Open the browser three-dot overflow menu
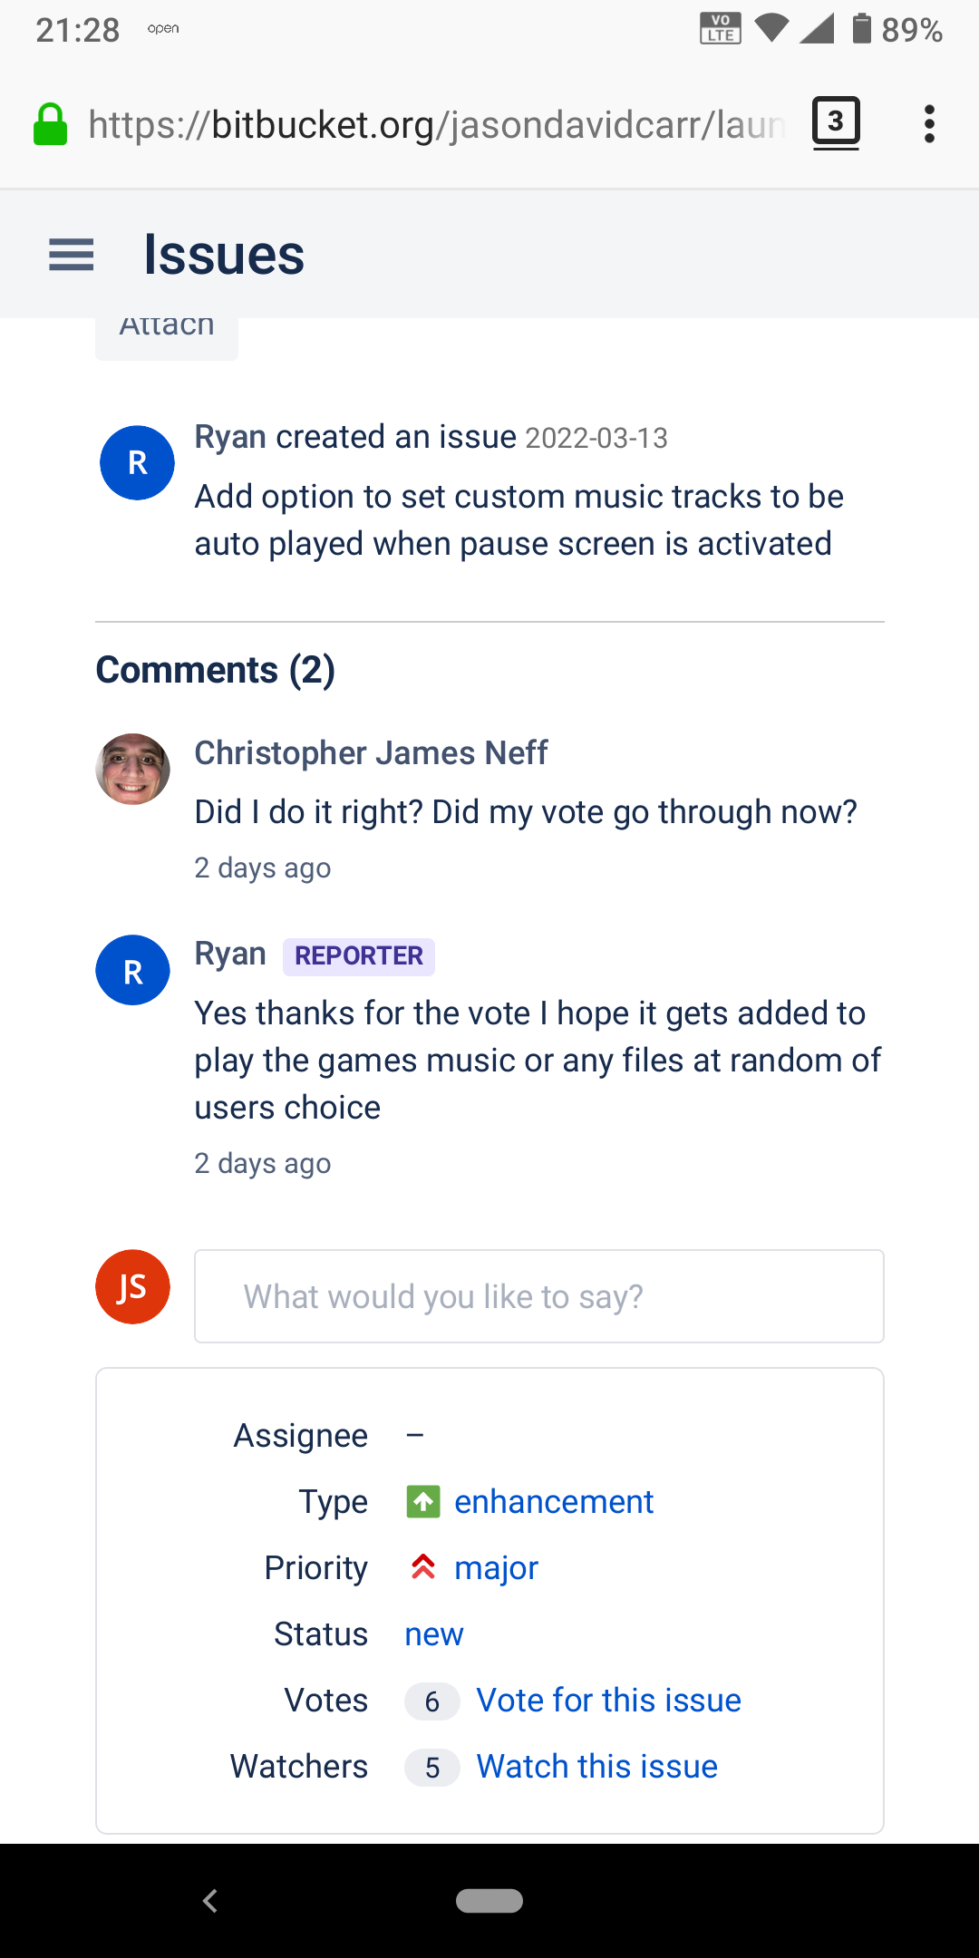Image resolution: width=979 pixels, height=1958 pixels. 929,124
